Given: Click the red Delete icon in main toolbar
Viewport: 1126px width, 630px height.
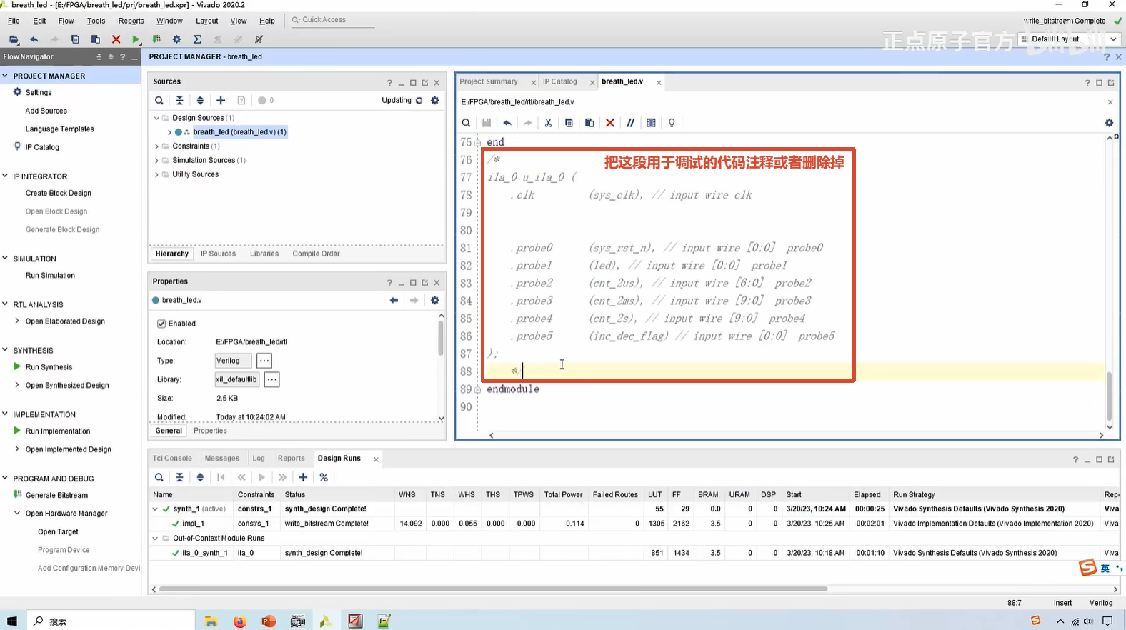Looking at the screenshot, I should pos(116,39).
